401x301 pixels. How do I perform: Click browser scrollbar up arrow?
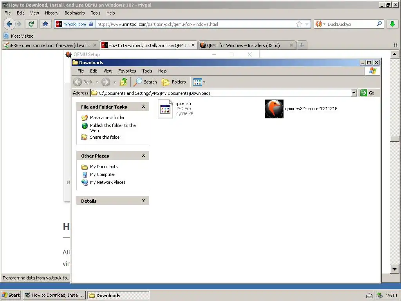(395, 54)
